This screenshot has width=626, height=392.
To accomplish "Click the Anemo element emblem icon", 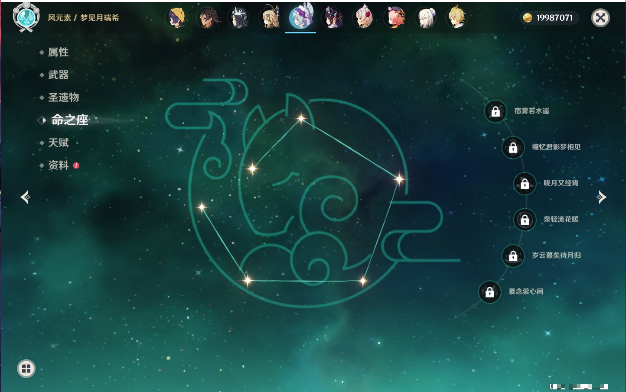I will [26, 17].
